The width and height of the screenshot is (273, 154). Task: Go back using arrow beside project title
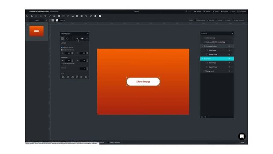[27, 12]
